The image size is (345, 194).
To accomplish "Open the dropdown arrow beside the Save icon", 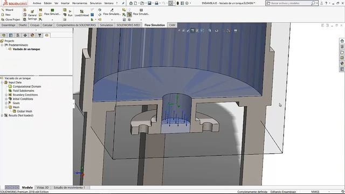I will [x=153, y=3].
